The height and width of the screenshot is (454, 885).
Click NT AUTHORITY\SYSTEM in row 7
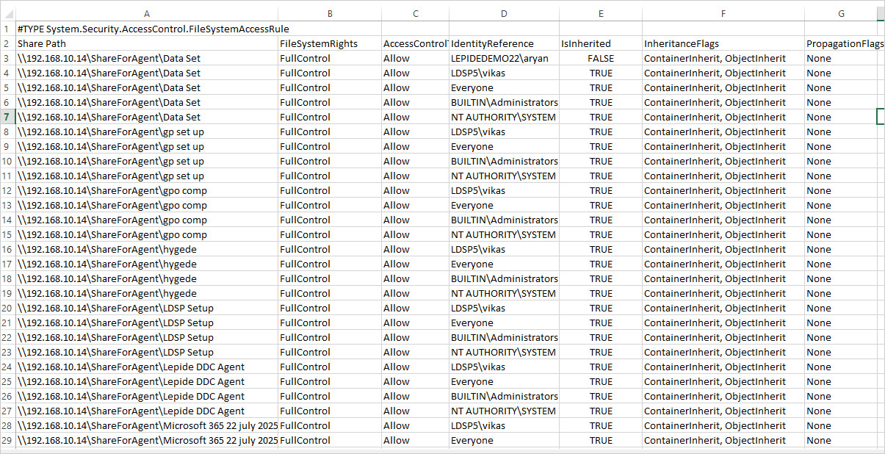504,117
